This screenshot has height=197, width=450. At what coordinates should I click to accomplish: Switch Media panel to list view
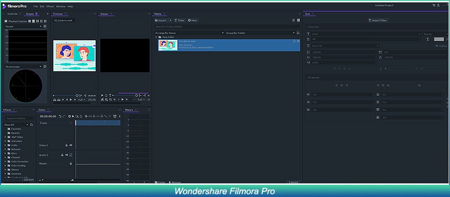293,20
